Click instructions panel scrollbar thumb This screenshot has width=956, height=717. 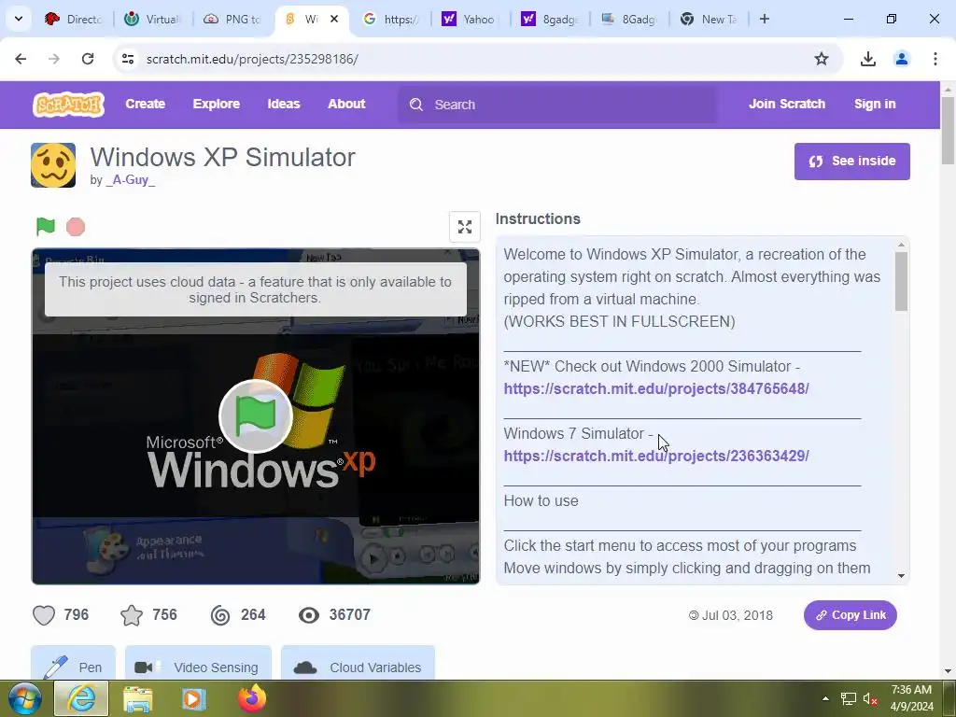pos(901,282)
